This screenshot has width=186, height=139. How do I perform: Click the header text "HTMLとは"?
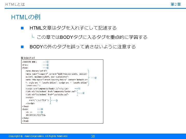(x=15, y=4)
